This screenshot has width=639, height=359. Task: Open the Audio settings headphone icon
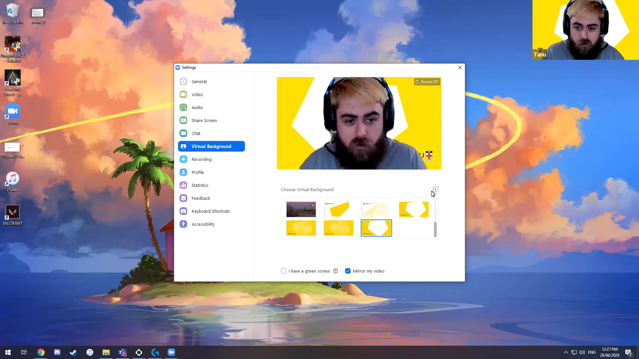click(183, 107)
